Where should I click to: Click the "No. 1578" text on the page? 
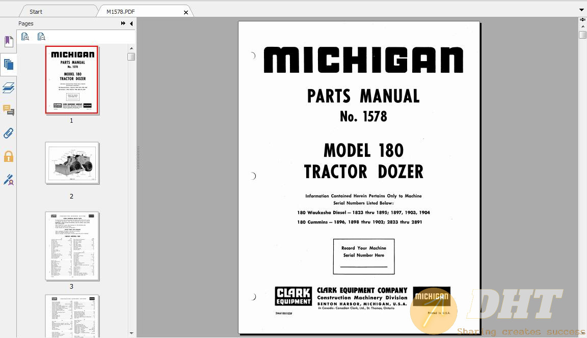point(363,117)
